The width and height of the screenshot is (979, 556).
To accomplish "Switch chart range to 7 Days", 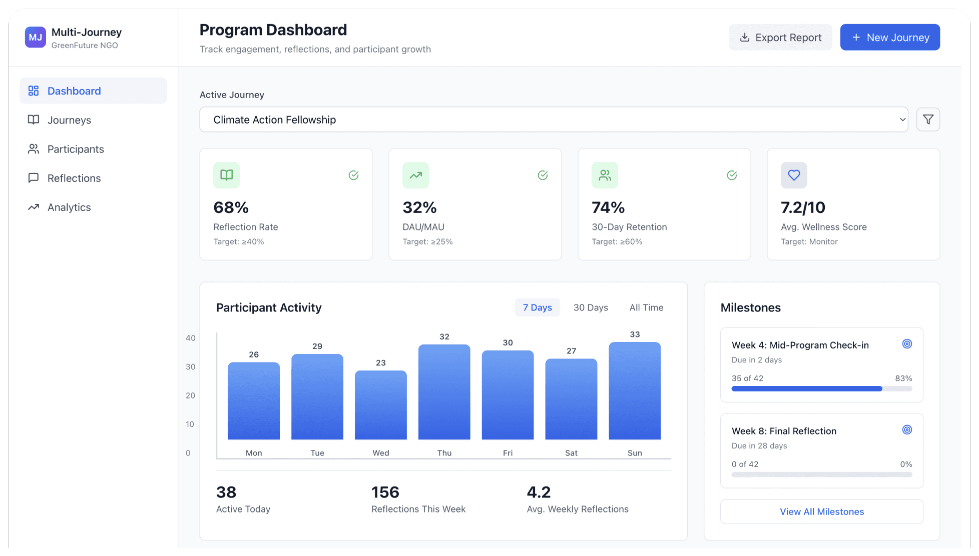I will (x=537, y=307).
